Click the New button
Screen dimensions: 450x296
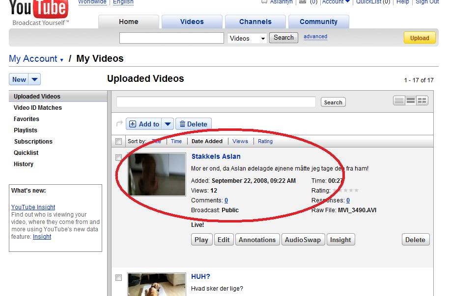[19, 79]
